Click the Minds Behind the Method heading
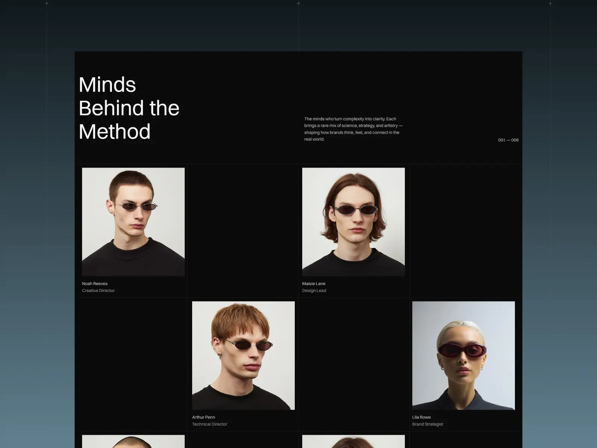 click(x=129, y=108)
